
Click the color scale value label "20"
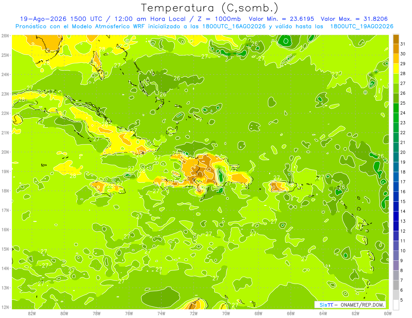[x=403, y=152]
